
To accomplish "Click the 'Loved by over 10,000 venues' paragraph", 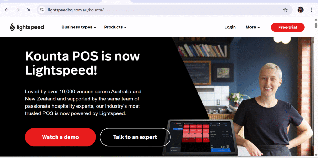I will [x=83, y=102].
